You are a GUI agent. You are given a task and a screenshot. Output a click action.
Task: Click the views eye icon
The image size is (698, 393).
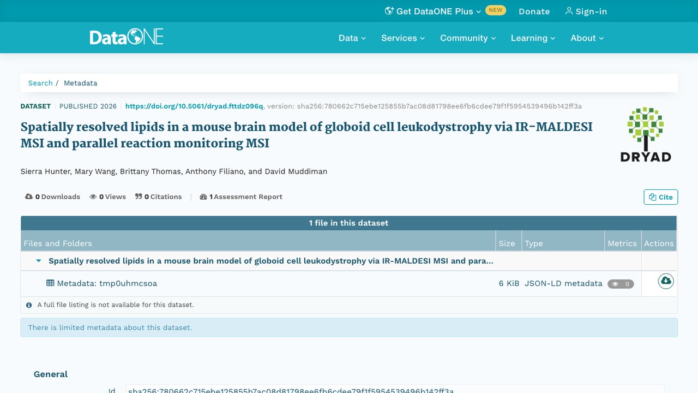point(93,196)
